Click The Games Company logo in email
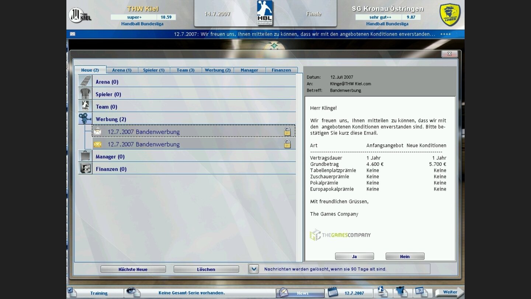Viewport: 531px width, 299px height. pyautogui.click(x=340, y=235)
